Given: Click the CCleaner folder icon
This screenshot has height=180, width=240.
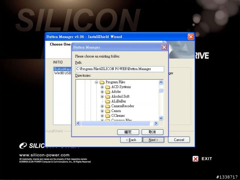Looking at the screenshot, I should 108,116.
